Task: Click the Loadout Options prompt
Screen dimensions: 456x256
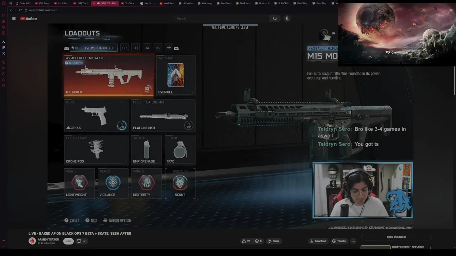Action: (x=118, y=220)
